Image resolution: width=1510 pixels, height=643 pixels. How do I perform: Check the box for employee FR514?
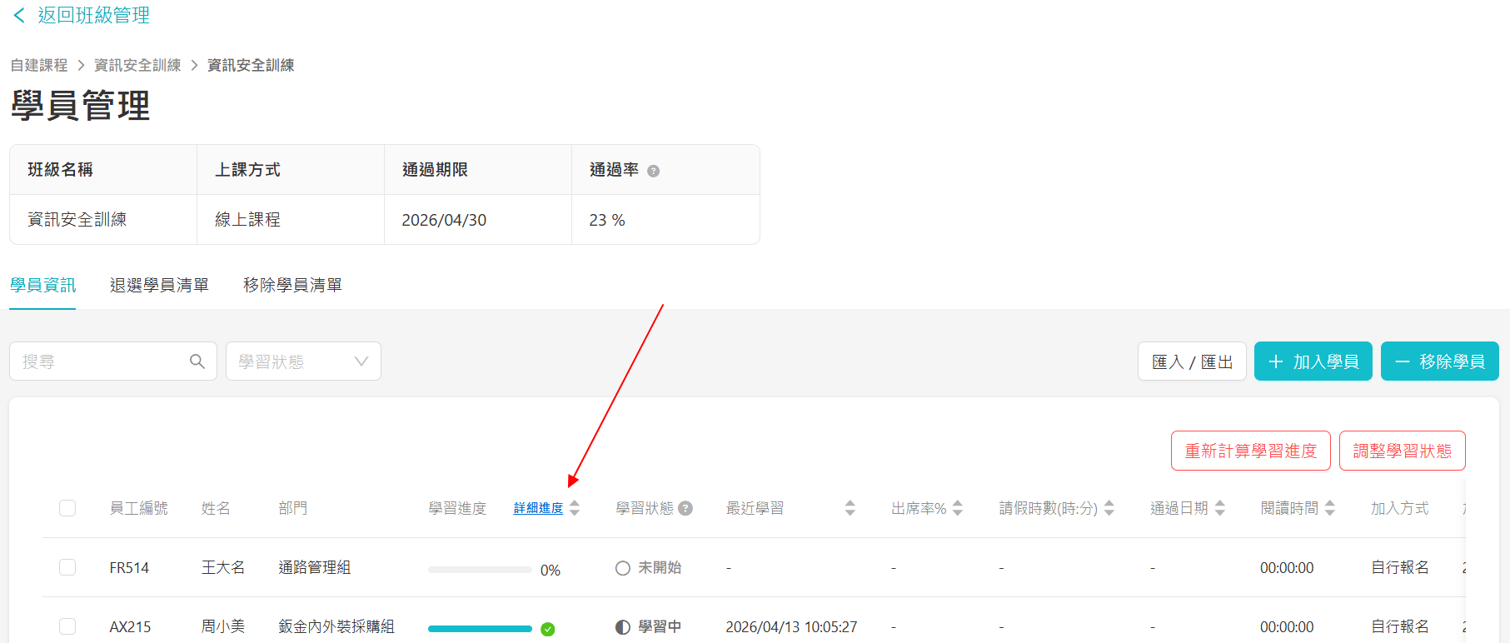[67, 567]
